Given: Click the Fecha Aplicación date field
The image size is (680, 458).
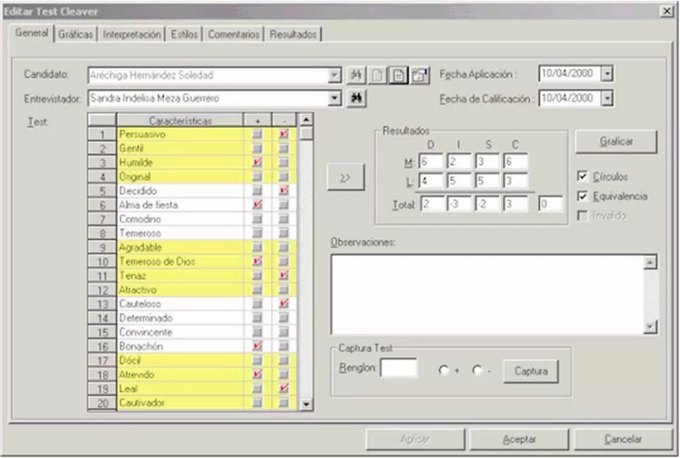Looking at the screenshot, I should coord(570,73).
